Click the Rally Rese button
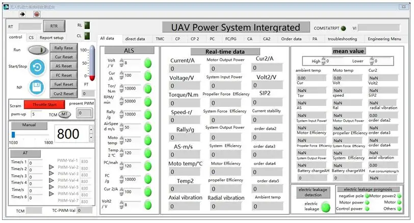 click(x=64, y=48)
